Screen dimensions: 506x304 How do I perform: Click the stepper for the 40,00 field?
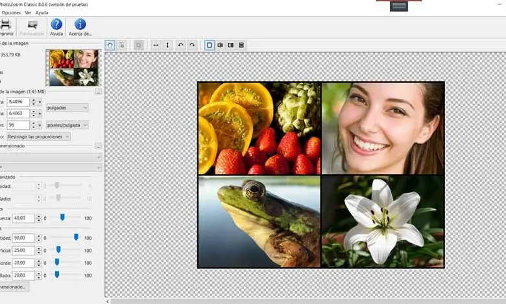[39, 218]
